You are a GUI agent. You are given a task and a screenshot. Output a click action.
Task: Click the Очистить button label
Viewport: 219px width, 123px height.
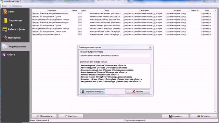[72, 116]
